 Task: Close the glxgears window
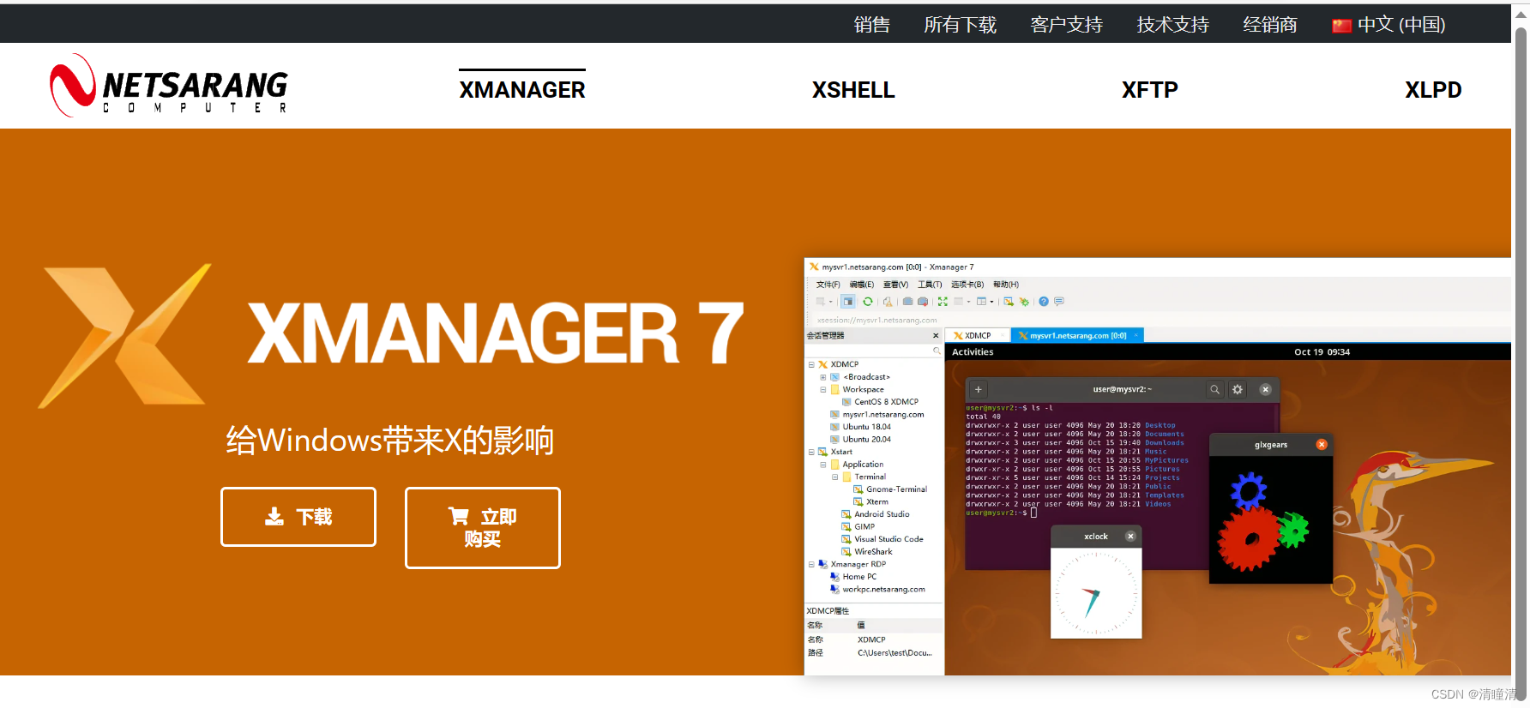tap(1322, 444)
